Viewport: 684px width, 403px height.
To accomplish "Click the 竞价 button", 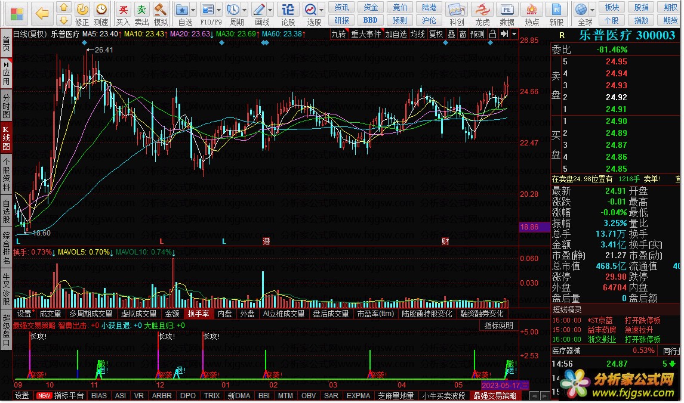I will point(400,7).
